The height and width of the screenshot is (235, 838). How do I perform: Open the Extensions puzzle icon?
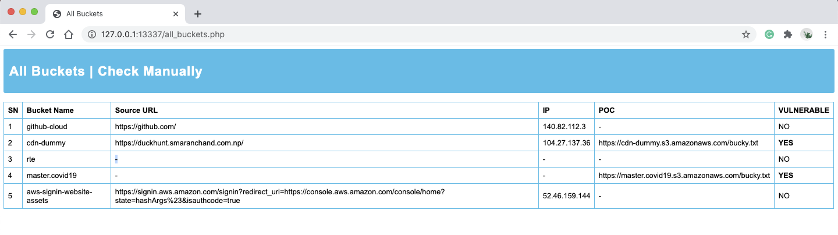[x=788, y=34]
